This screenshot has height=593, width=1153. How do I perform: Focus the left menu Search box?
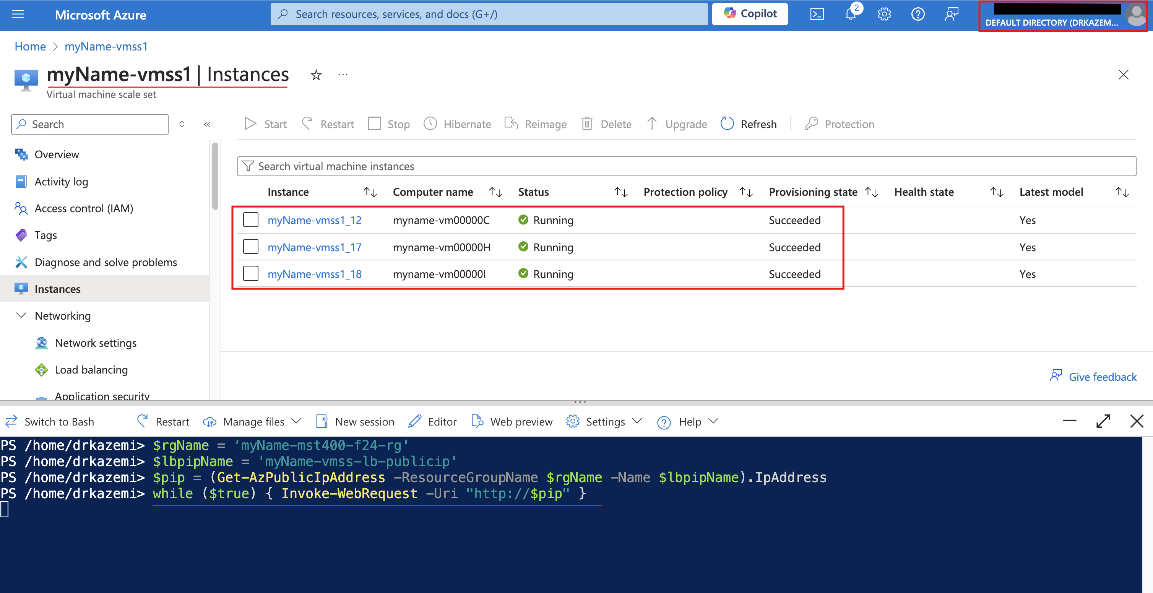pos(90,124)
